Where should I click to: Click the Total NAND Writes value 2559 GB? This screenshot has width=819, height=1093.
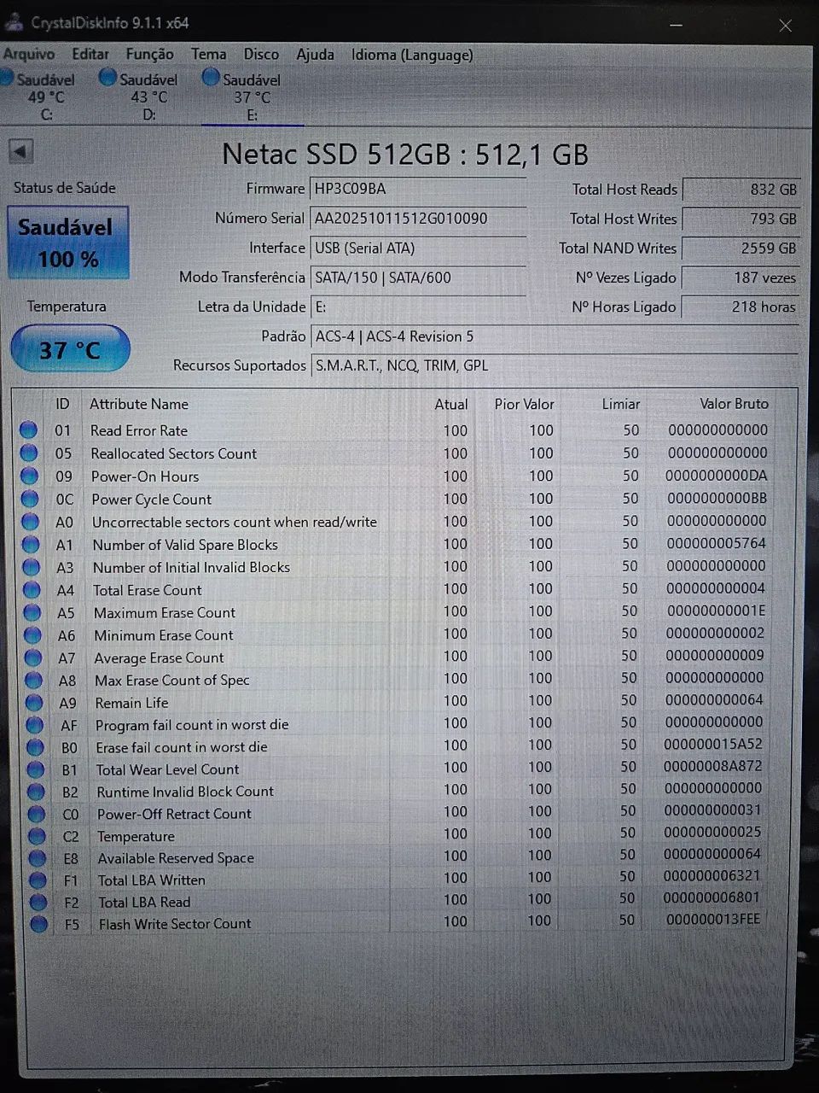tap(741, 248)
